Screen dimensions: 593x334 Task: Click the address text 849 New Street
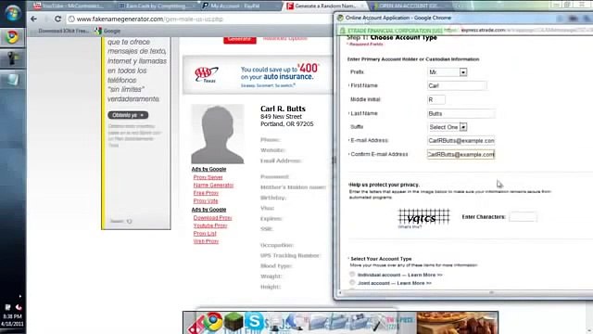pyautogui.click(x=281, y=117)
